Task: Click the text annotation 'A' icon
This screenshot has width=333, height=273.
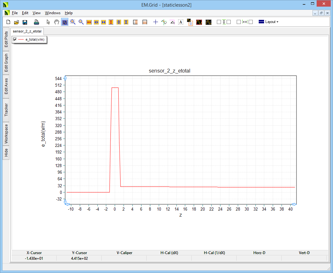Action: [x=181, y=22]
